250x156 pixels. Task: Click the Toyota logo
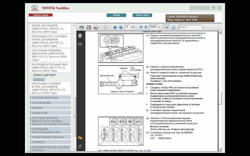tap(35, 8)
